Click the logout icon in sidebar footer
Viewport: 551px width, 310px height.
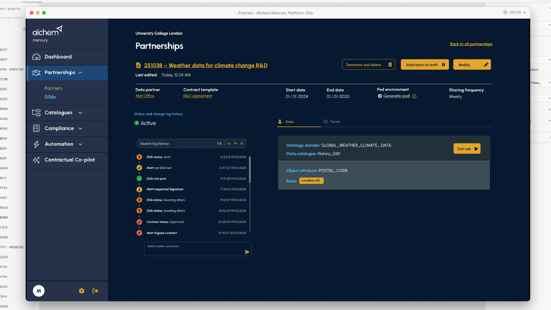(95, 291)
